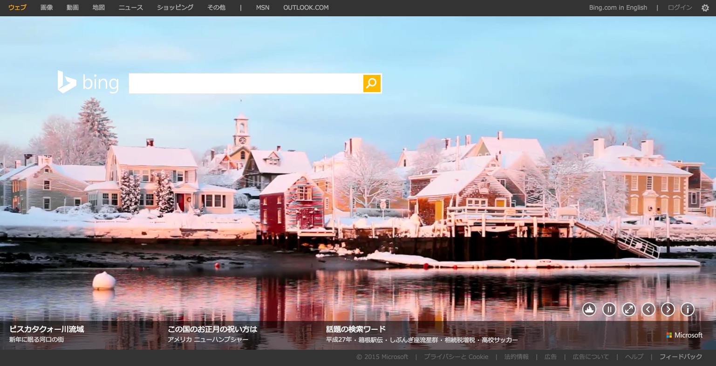The image size is (716, 366).
Task: Click the ログイン sign-in link
Action: pos(680,7)
